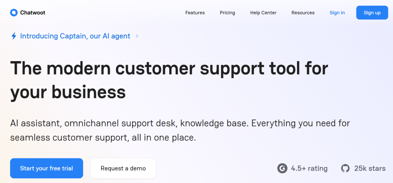Click the G2 badge icon
Viewport: 393px width, 183px height.
pos(282,168)
